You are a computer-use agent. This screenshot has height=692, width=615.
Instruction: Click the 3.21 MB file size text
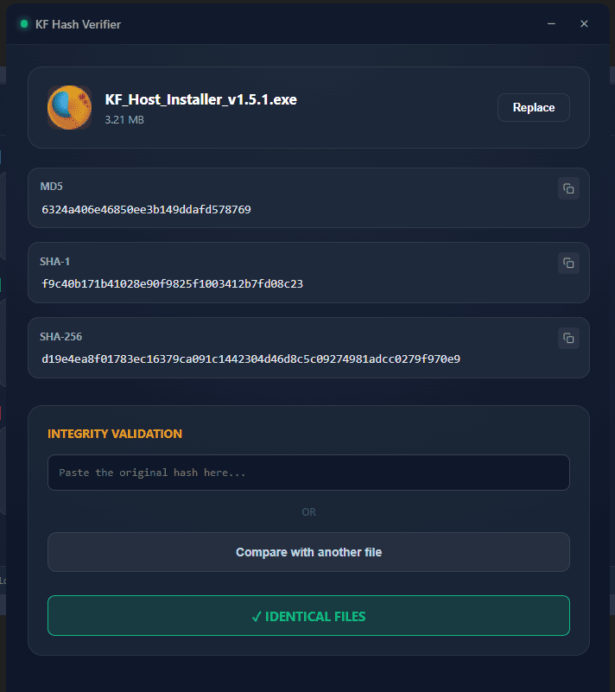tap(124, 120)
